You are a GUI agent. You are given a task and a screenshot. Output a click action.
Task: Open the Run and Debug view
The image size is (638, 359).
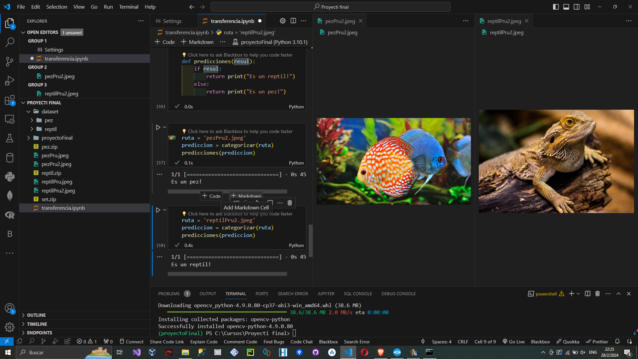(10, 81)
